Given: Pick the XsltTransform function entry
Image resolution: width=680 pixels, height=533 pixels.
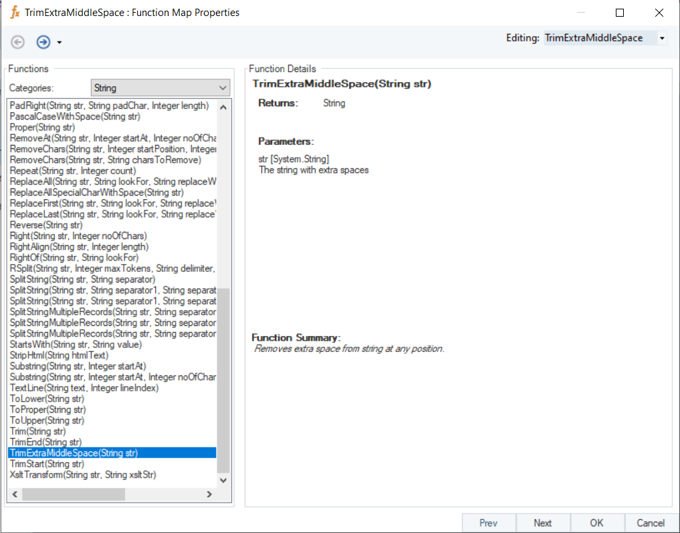Looking at the screenshot, I should [83, 474].
